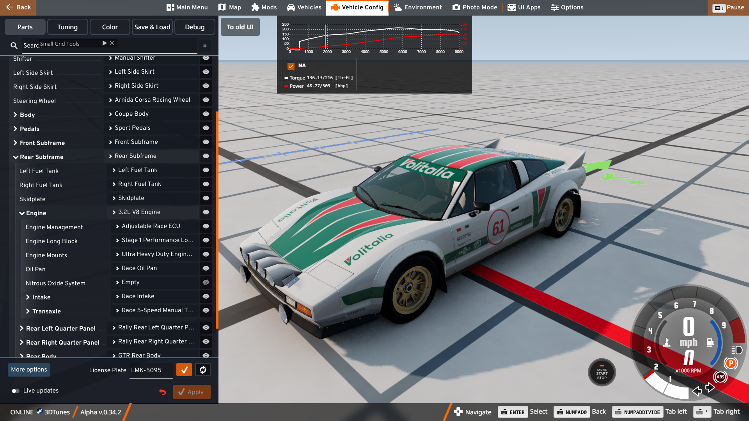This screenshot has width=749, height=421.
Task: Open the Debug tab
Action: (195, 27)
